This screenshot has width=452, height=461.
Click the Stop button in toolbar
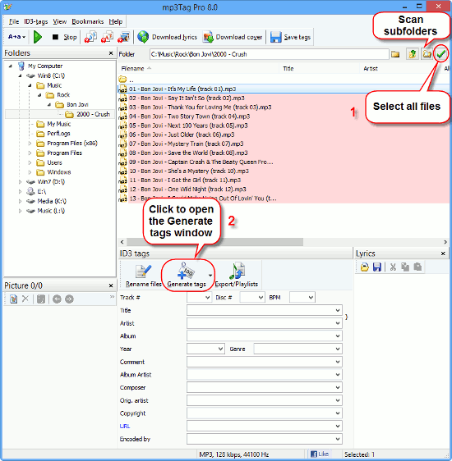[64, 37]
